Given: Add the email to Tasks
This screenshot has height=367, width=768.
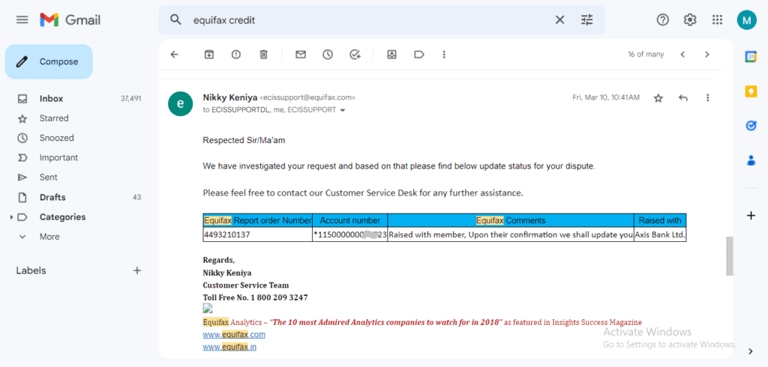Looking at the screenshot, I should tap(355, 55).
